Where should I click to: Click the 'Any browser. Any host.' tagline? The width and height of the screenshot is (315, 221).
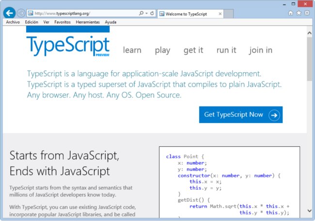click(x=104, y=95)
